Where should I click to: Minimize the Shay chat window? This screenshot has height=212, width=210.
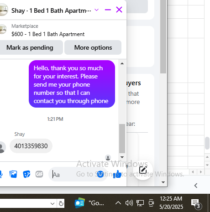click(x=108, y=10)
